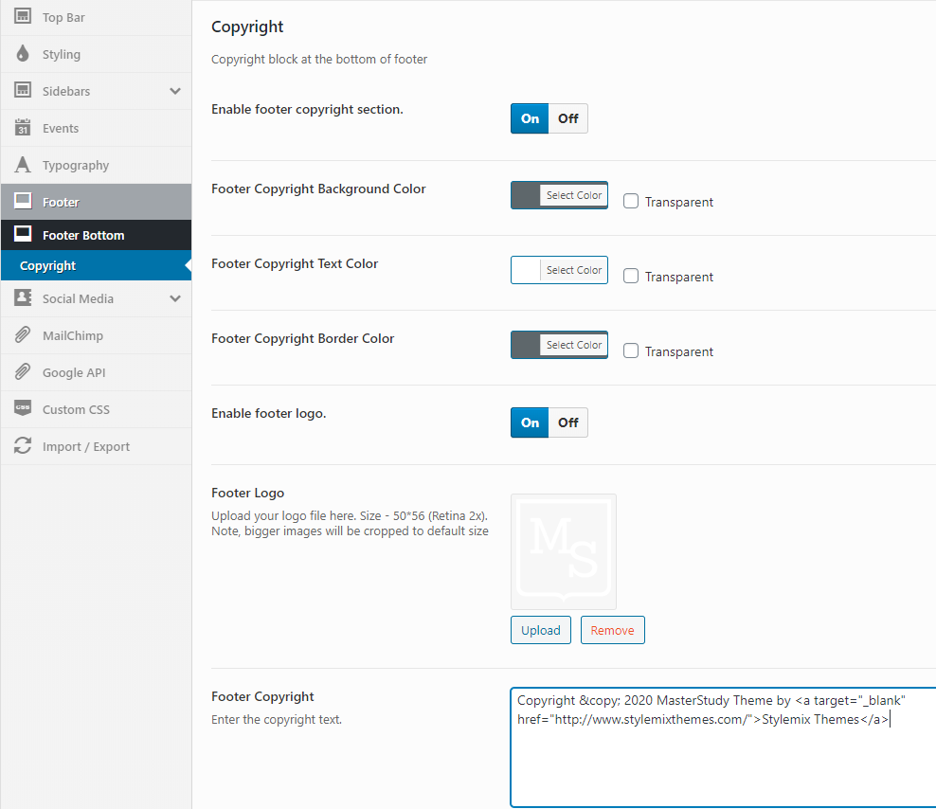Image resolution: width=936 pixels, height=809 pixels.
Task: Check Transparent for Footer Copyright Border Color
Action: (631, 351)
